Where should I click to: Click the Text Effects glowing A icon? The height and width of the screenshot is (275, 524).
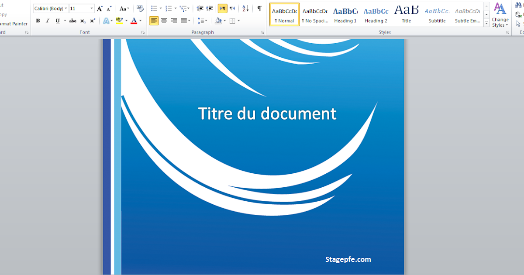click(x=106, y=21)
